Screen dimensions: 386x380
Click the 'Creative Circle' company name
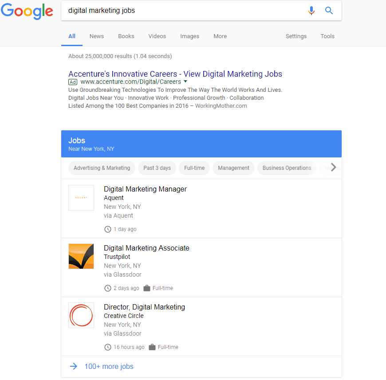124,316
